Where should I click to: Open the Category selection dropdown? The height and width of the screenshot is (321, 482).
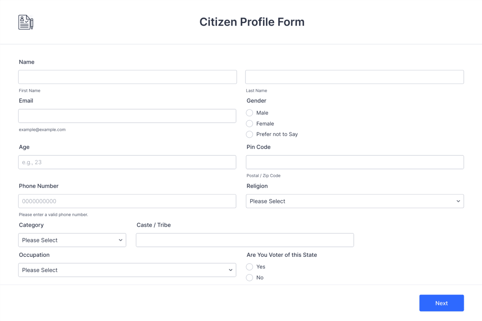72,240
